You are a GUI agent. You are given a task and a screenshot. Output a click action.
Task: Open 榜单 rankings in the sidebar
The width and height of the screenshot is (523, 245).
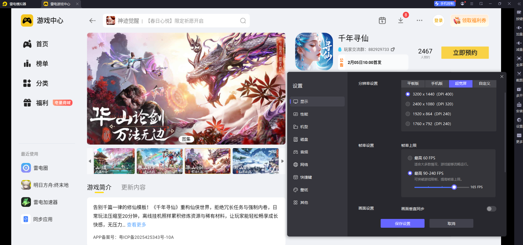pos(36,64)
